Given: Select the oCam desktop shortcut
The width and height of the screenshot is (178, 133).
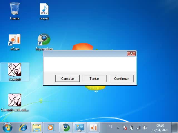Looking at the screenshot, I should pos(15,40).
